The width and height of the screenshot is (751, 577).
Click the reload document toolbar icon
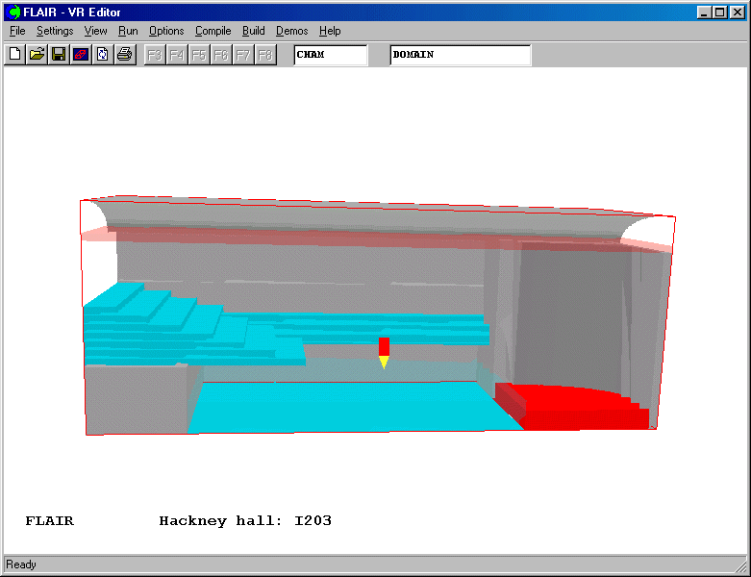(x=102, y=55)
